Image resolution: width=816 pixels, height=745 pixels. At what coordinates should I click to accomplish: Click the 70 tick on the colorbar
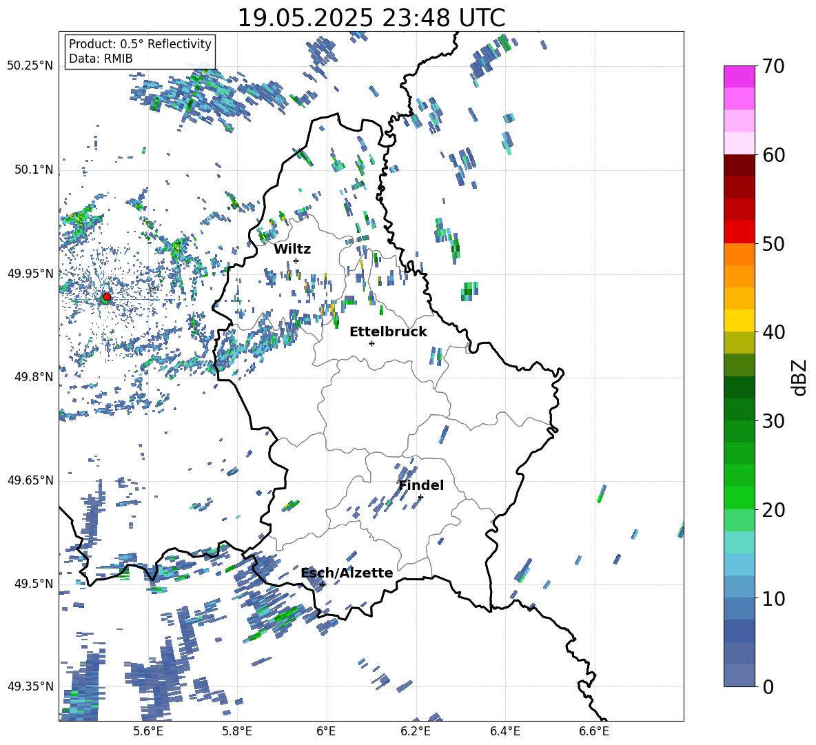[773, 66]
